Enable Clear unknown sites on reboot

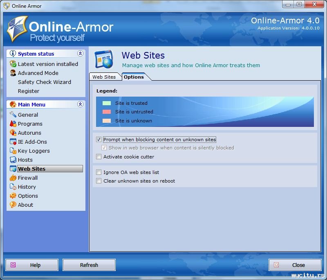click(99, 181)
